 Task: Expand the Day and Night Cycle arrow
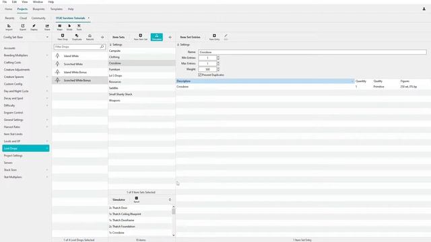pos(47,91)
